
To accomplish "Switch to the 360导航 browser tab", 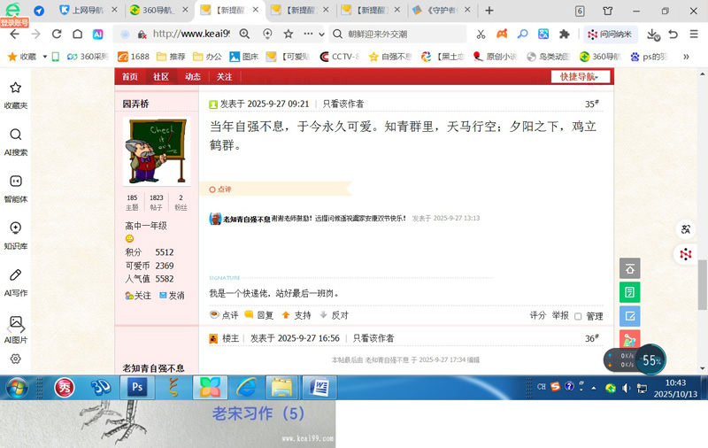I will tap(158, 11).
